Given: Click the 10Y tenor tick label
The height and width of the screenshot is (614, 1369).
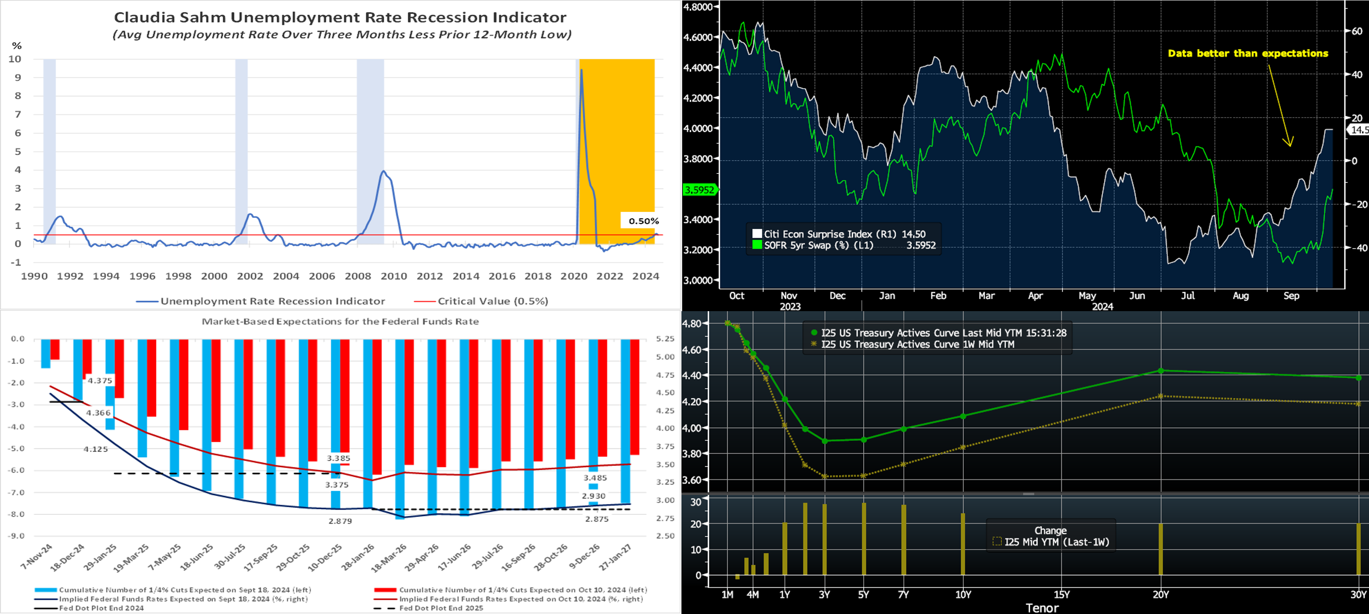Looking at the screenshot, I should click(x=963, y=594).
